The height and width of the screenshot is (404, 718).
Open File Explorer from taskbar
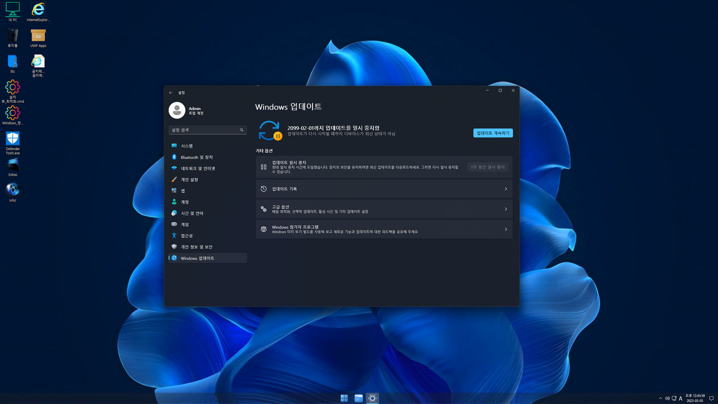359,398
